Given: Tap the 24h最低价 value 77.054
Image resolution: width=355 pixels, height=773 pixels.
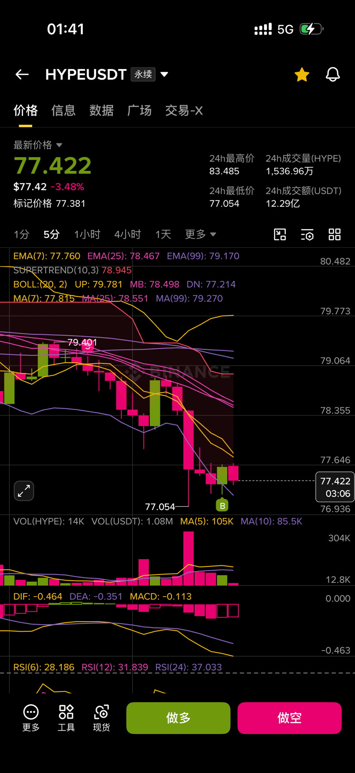Looking at the screenshot, I should 224,203.
